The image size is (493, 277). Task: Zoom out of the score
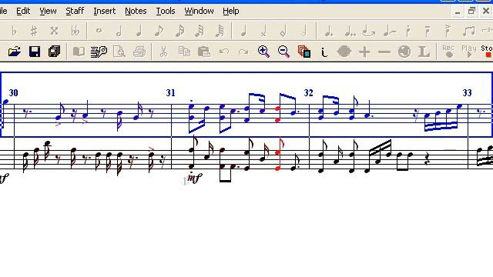(283, 52)
